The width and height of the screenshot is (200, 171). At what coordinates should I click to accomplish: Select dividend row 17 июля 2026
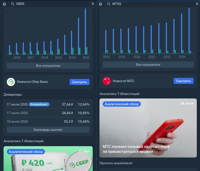point(48,105)
